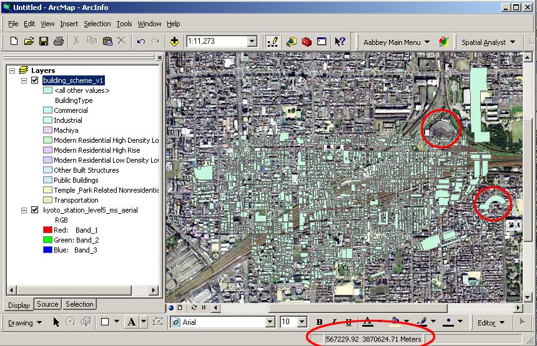Open an existing map document

pos(29,42)
